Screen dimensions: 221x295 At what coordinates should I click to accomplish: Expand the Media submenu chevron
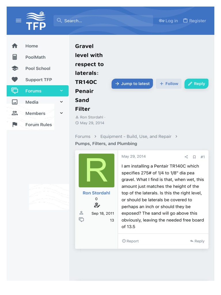point(61,102)
